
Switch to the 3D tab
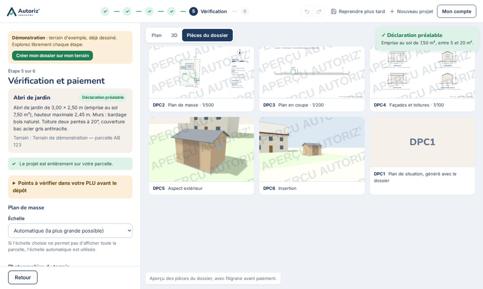(x=174, y=35)
